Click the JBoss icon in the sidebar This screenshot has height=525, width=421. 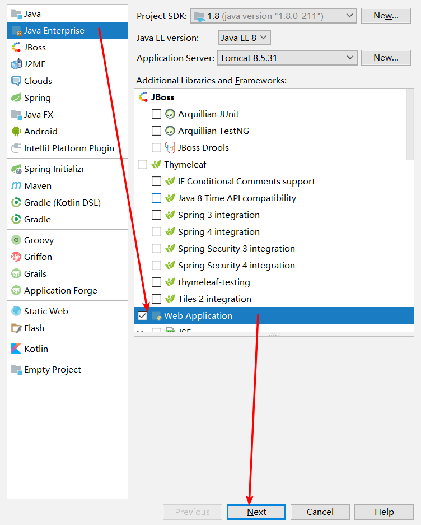tap(16, 48)
